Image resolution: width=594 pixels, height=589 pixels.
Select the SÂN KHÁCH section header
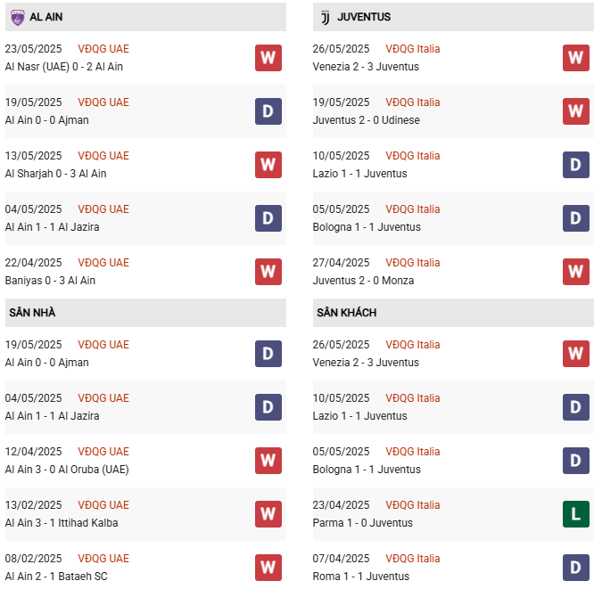coord(346,313)
